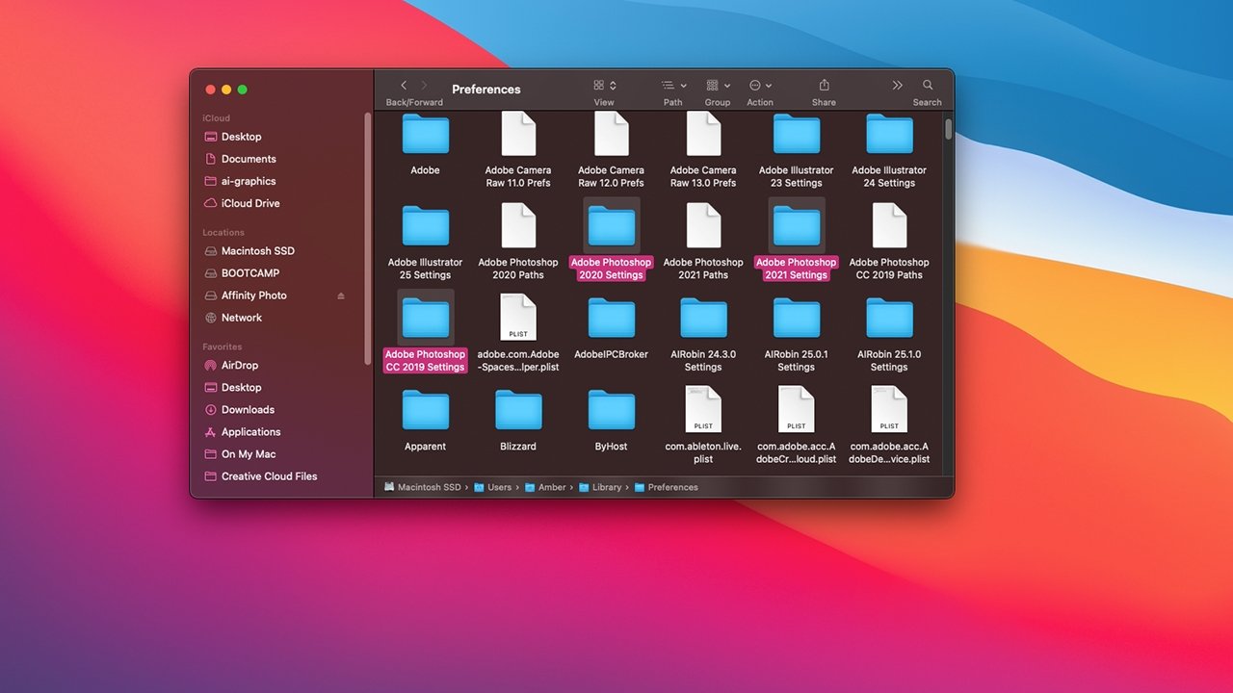
Task: Open Downloads from Favorites sidebar
Action: [248, 410]
